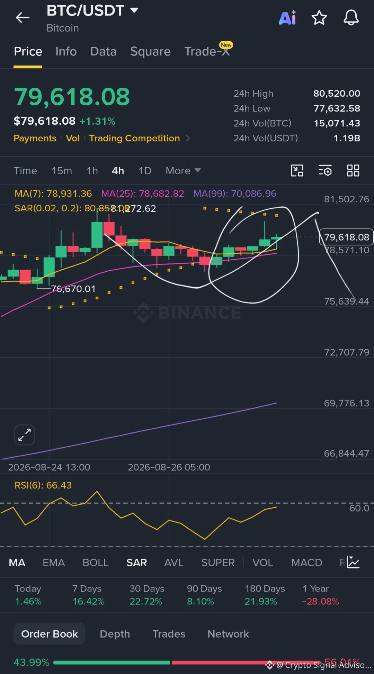374x674 pixels.
Task: Toggle the AVL indicator
Action: 173,562
